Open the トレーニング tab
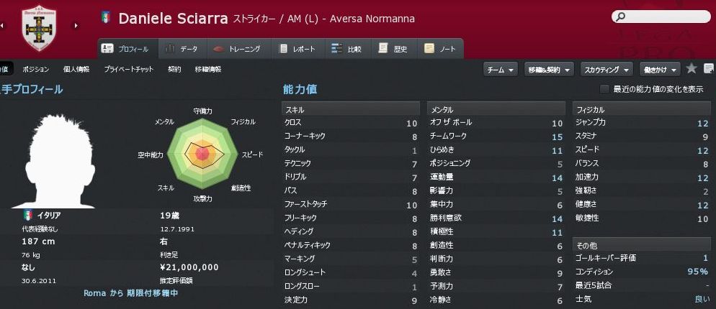The image size is (716, 309). (x=238, y=49)
